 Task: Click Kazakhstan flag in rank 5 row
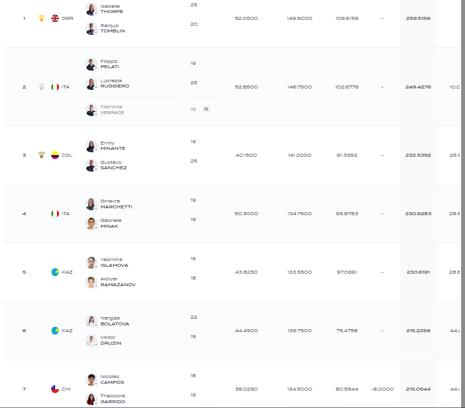pyautogui.click(x=55, y=272)
